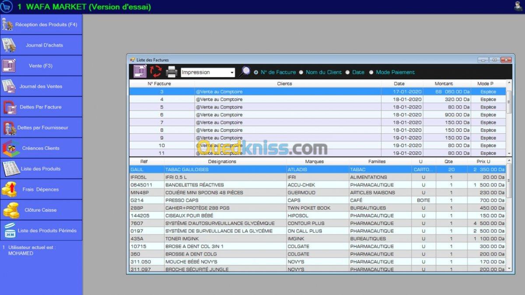525x295 pixels.
Task: Click Frais Dépences sidebar button
Action: coord(41,190)
